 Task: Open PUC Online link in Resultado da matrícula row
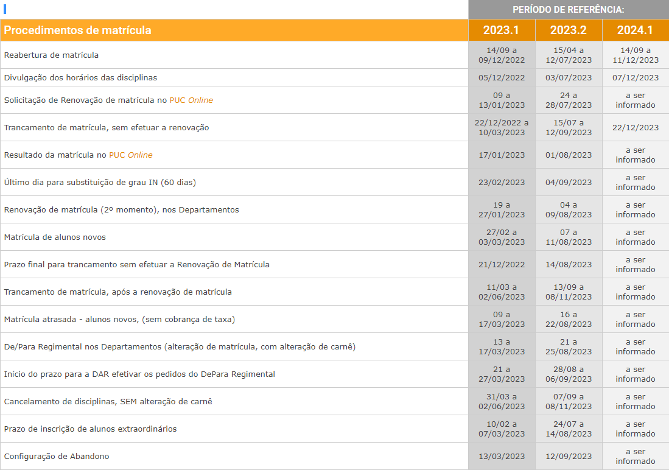130,155
